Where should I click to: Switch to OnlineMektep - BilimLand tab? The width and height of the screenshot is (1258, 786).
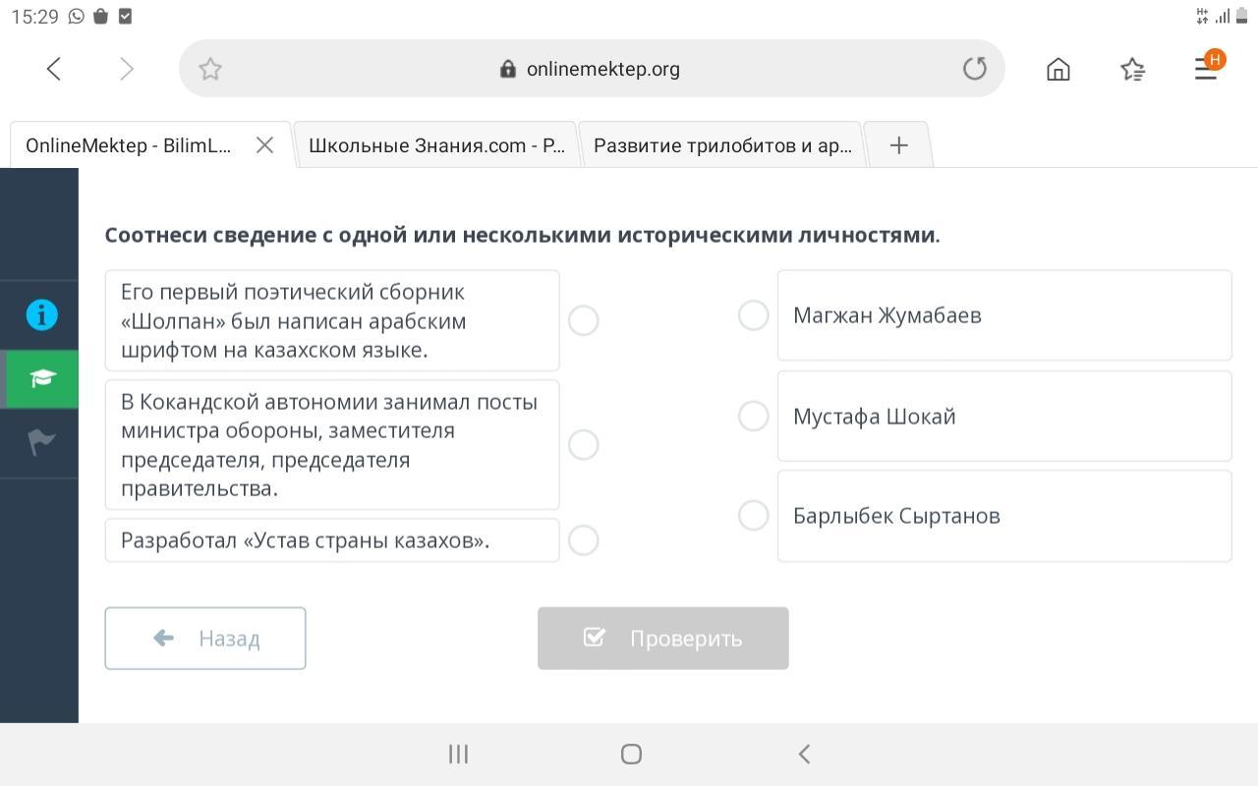coord(150,145)
